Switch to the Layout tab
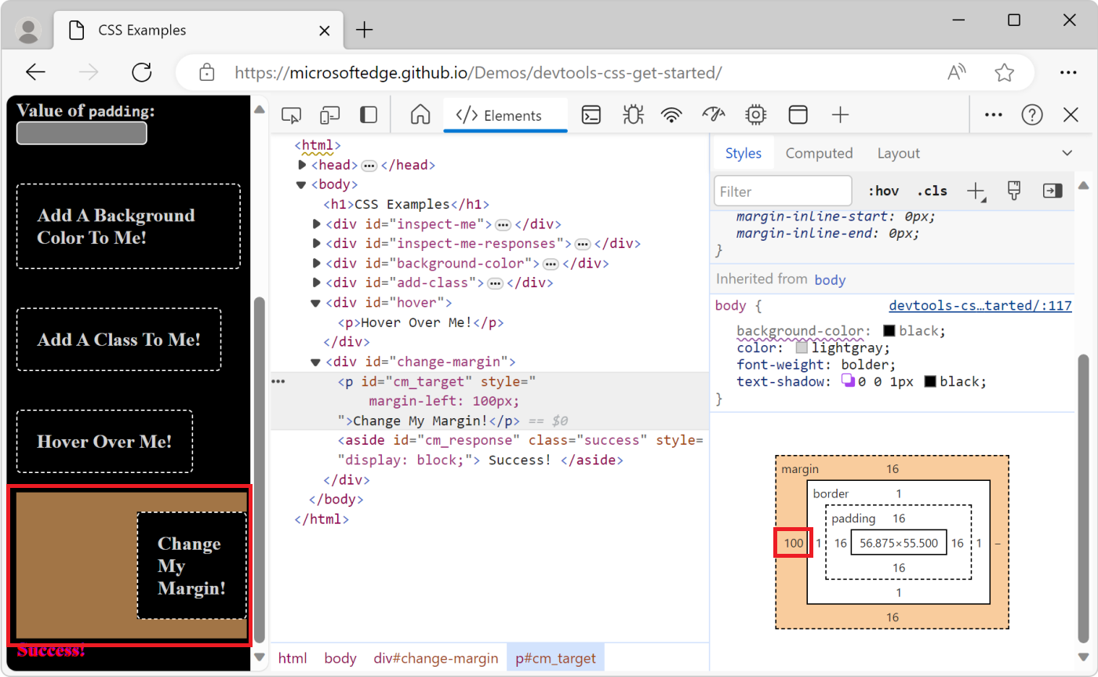The width and height of the screenshot is (1098, 677). (899, 153)
